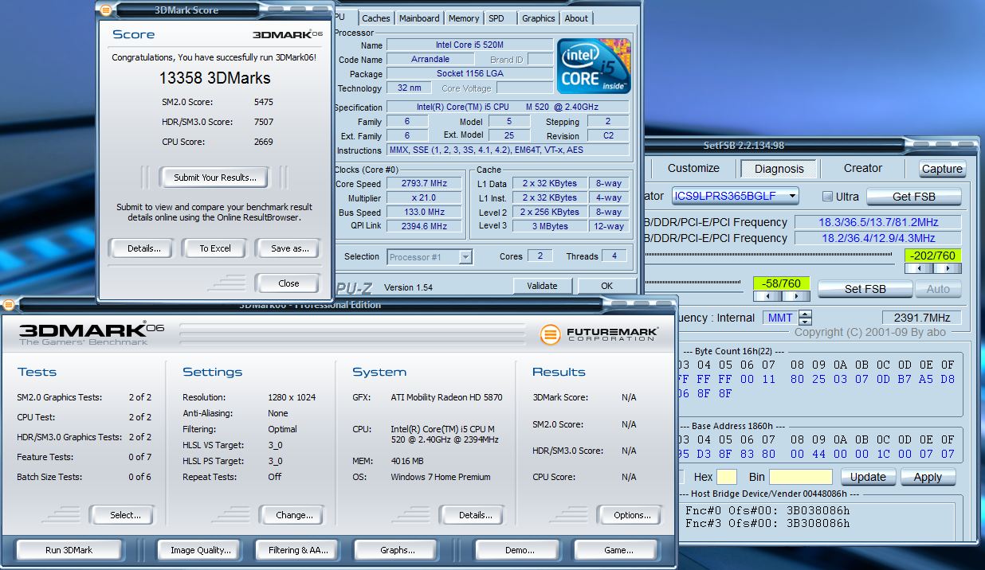985x570 pixels.
Task: Click OK in the CPU-Z window
Action: [x=607, y=286]
